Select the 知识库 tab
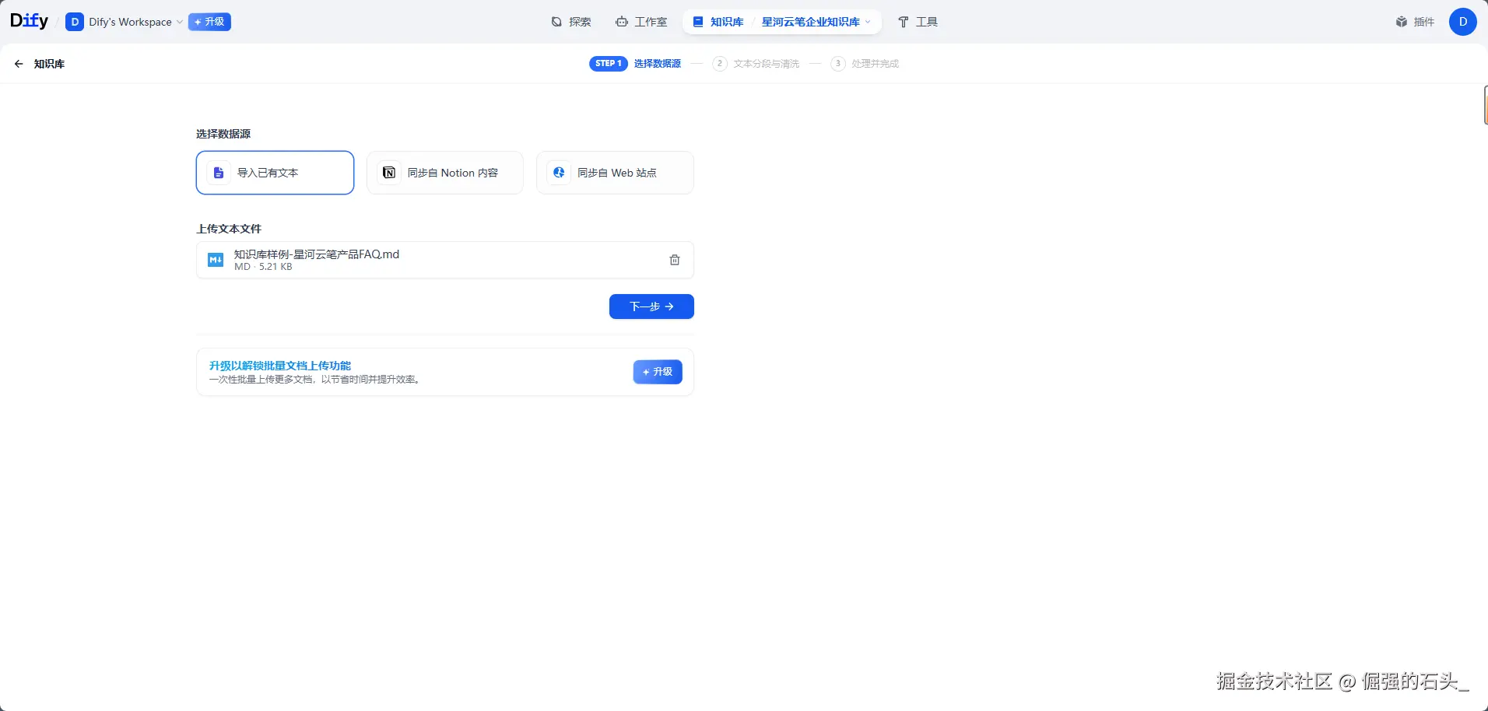Viewport: 1488px width, 711px height. [718, 22]
